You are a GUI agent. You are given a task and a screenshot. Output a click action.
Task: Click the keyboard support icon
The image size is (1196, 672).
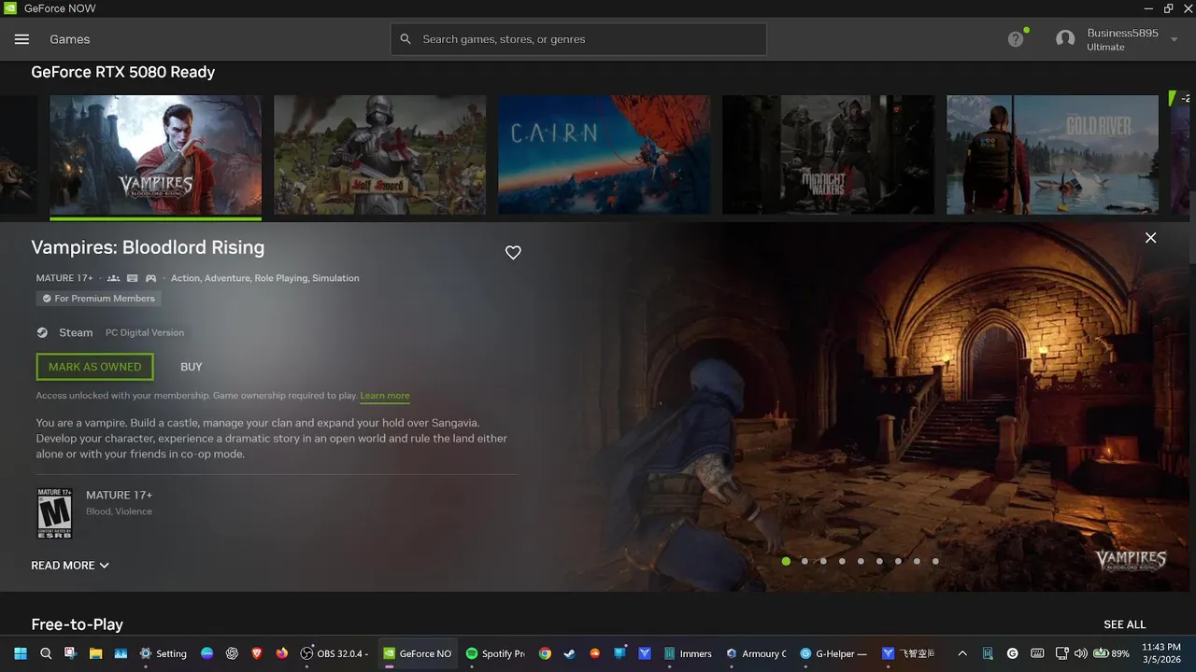pos(133,278)
